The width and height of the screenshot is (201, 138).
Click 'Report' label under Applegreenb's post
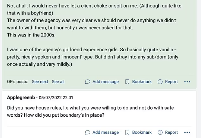171,133
